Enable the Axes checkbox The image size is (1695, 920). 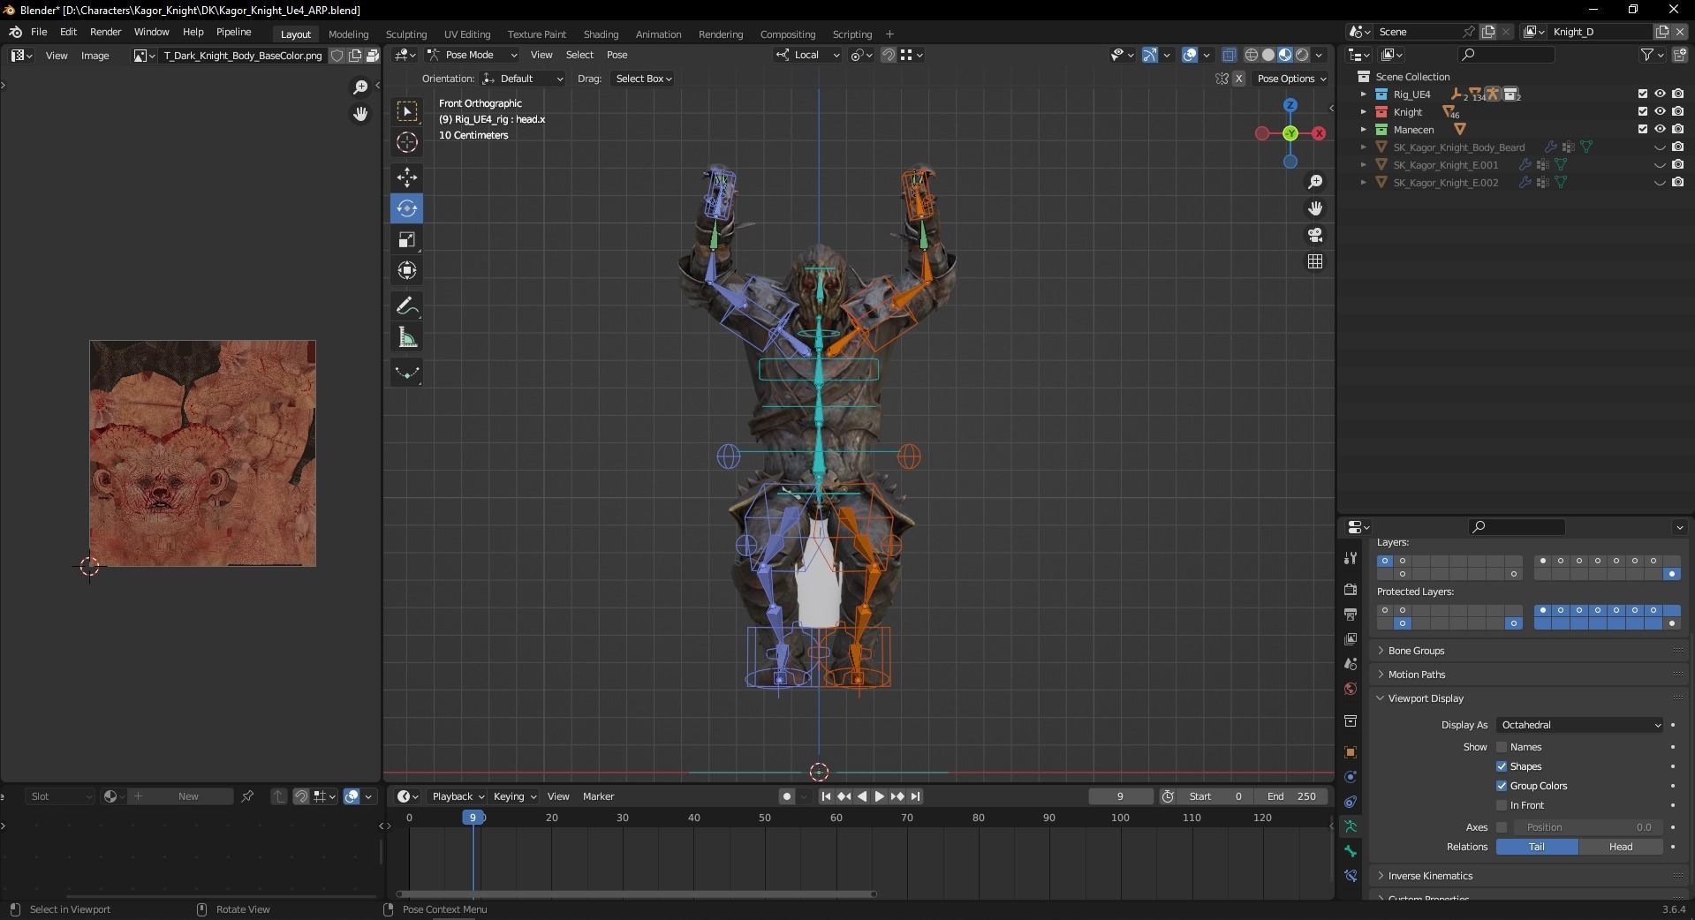(1502, 827)
